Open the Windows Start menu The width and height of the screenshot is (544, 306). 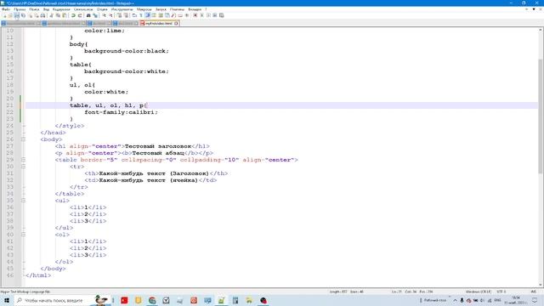coord(7,300)
